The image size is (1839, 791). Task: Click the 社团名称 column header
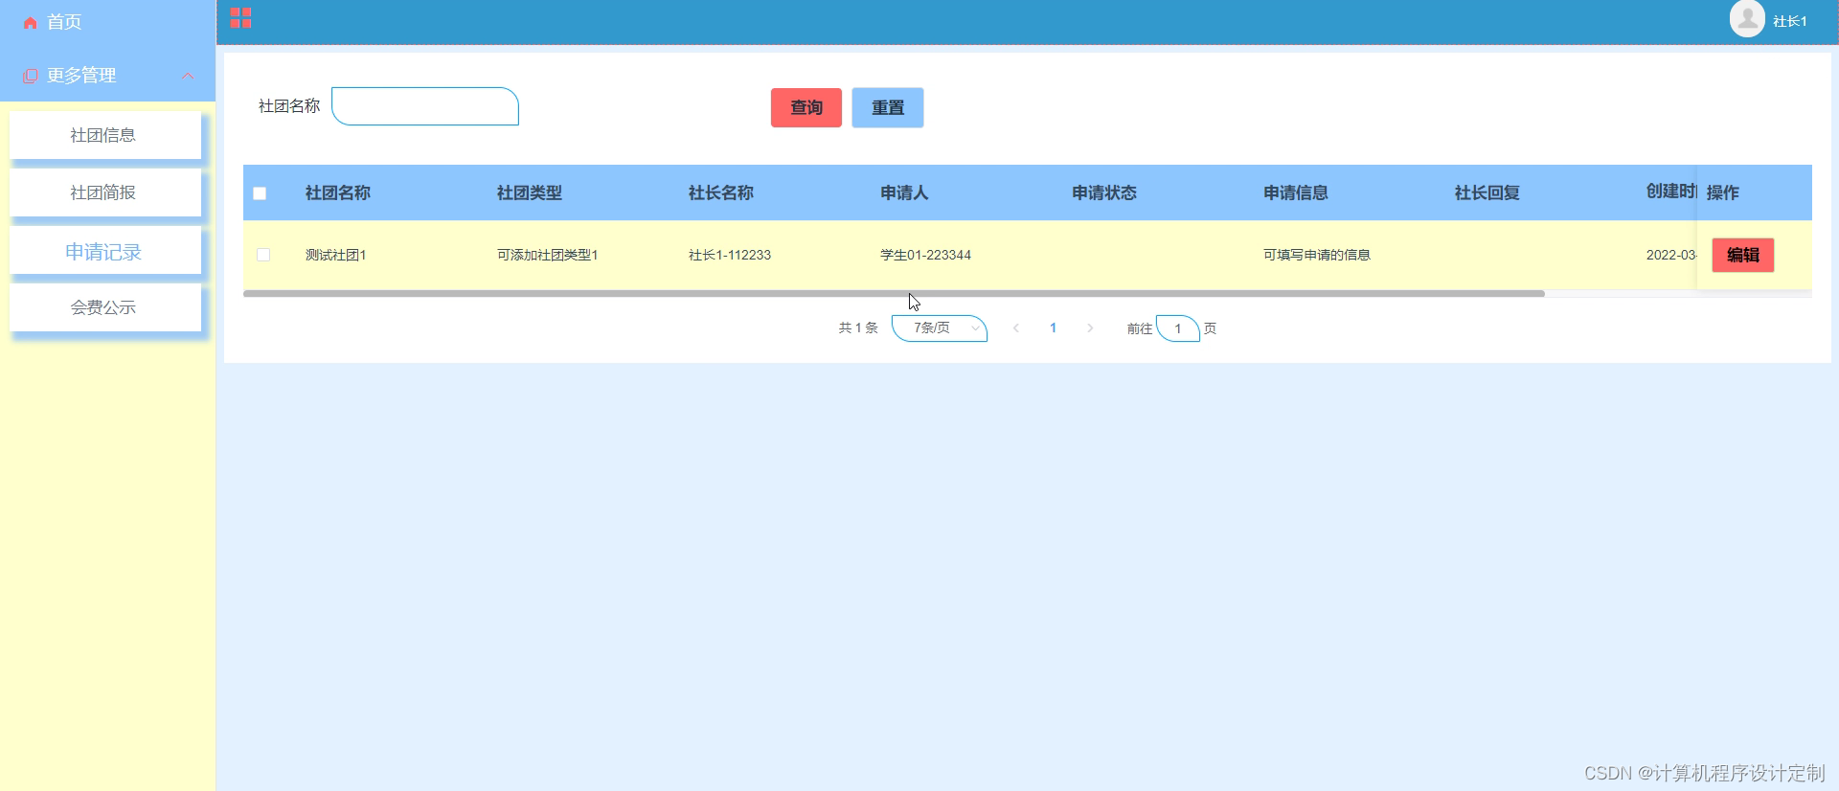[x=338, y=193]
